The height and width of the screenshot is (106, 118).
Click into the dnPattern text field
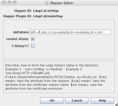coord(71,32)
